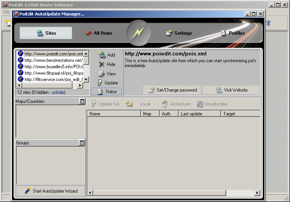Click the Visit Website button
Image resolution: width=290 pixels, height=202 pixels.
231,90
